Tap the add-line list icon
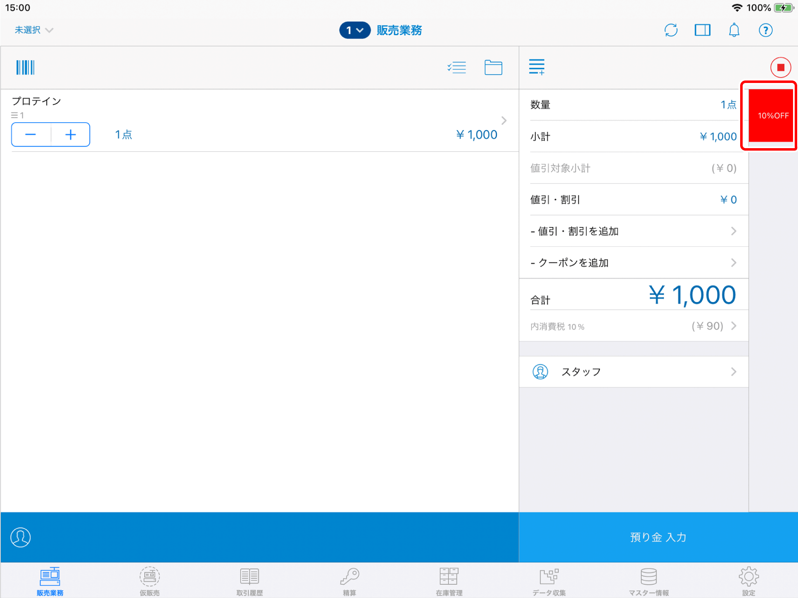The image size is (798, 598). [537, 67]
